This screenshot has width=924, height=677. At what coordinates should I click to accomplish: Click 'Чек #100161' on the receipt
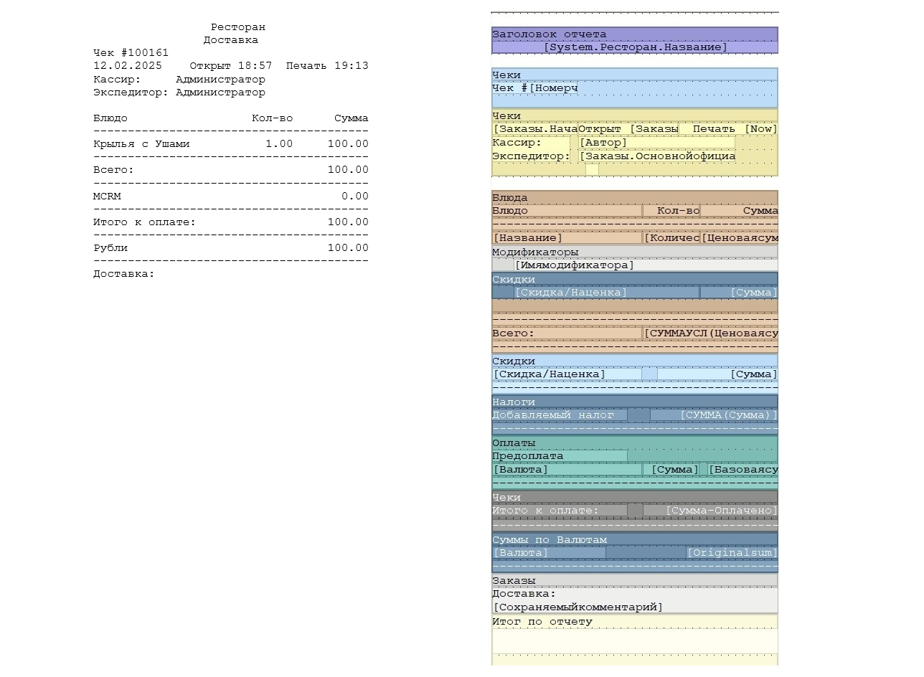(131, 53)
